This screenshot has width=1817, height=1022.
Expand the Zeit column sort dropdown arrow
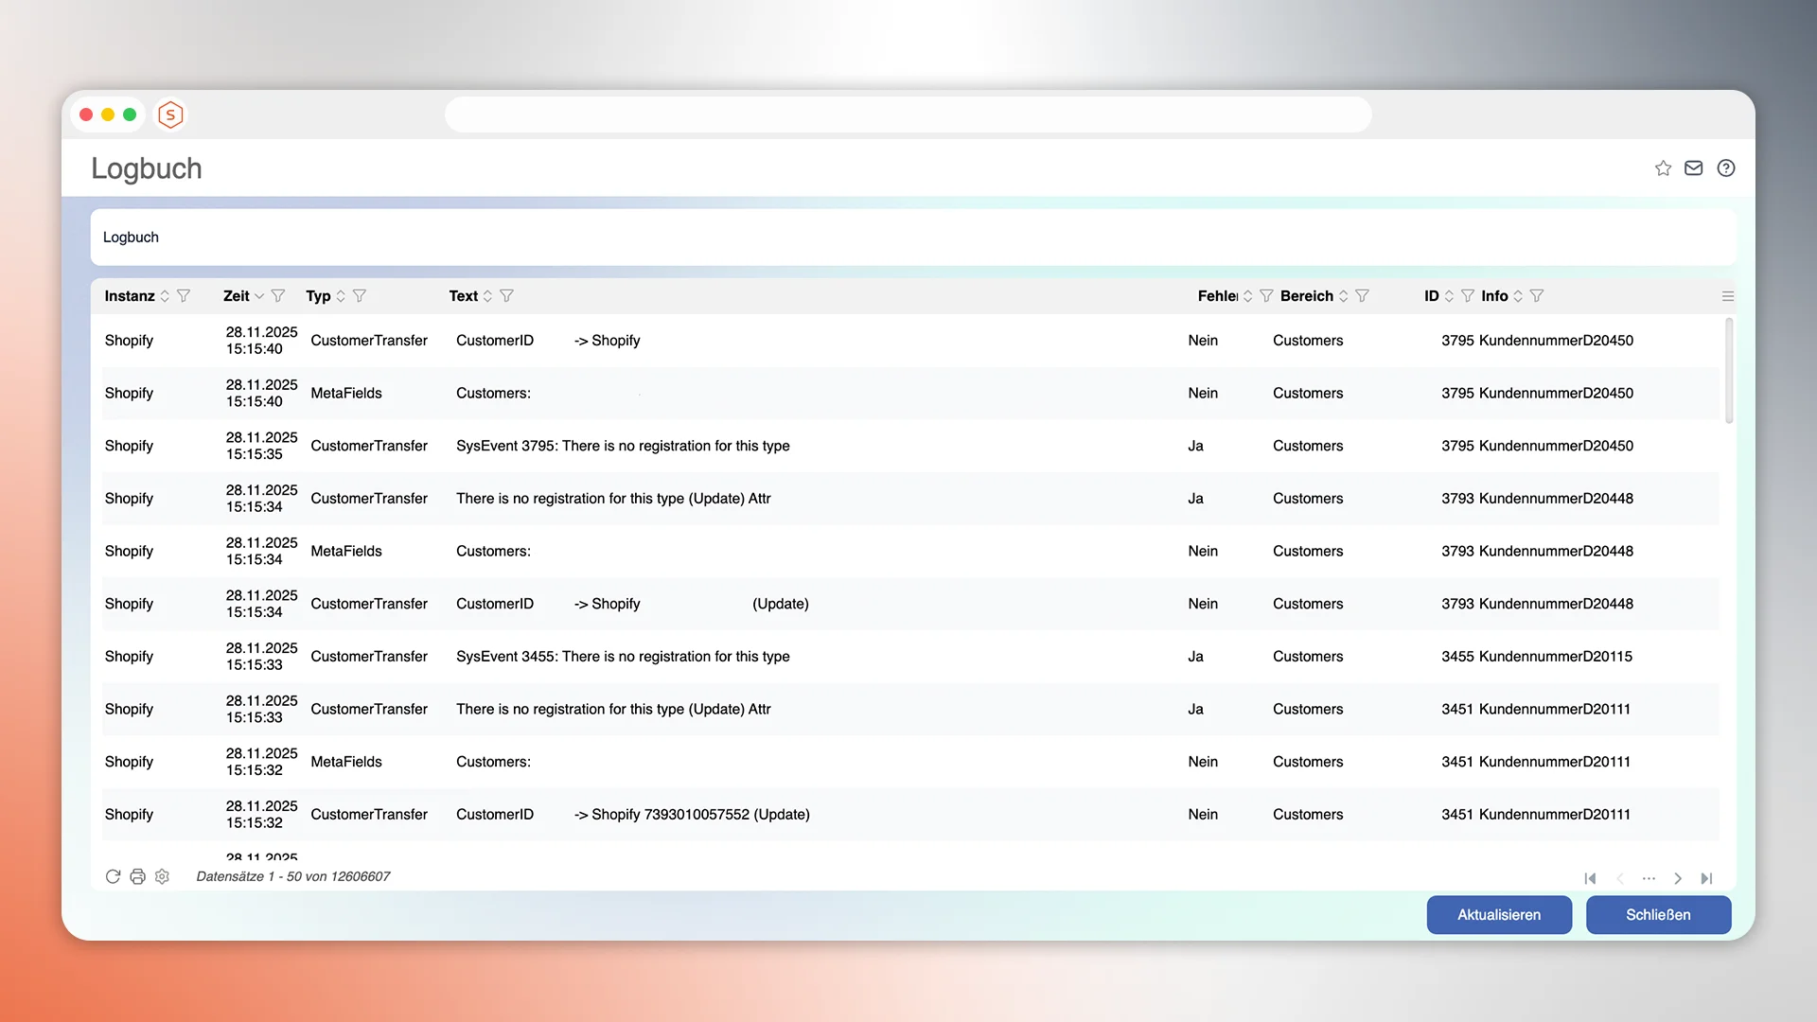coord(261,296)
